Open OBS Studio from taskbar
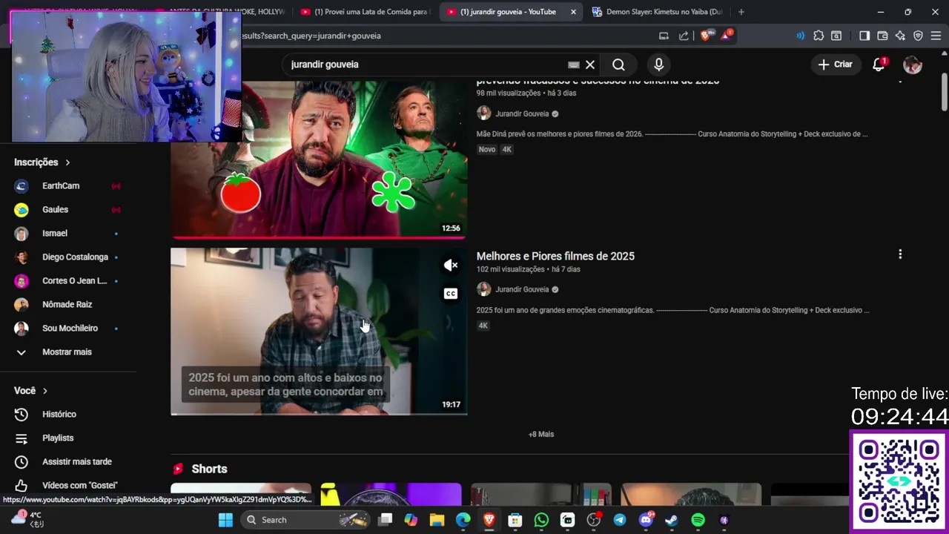949x534 pixels. (593, 520)
